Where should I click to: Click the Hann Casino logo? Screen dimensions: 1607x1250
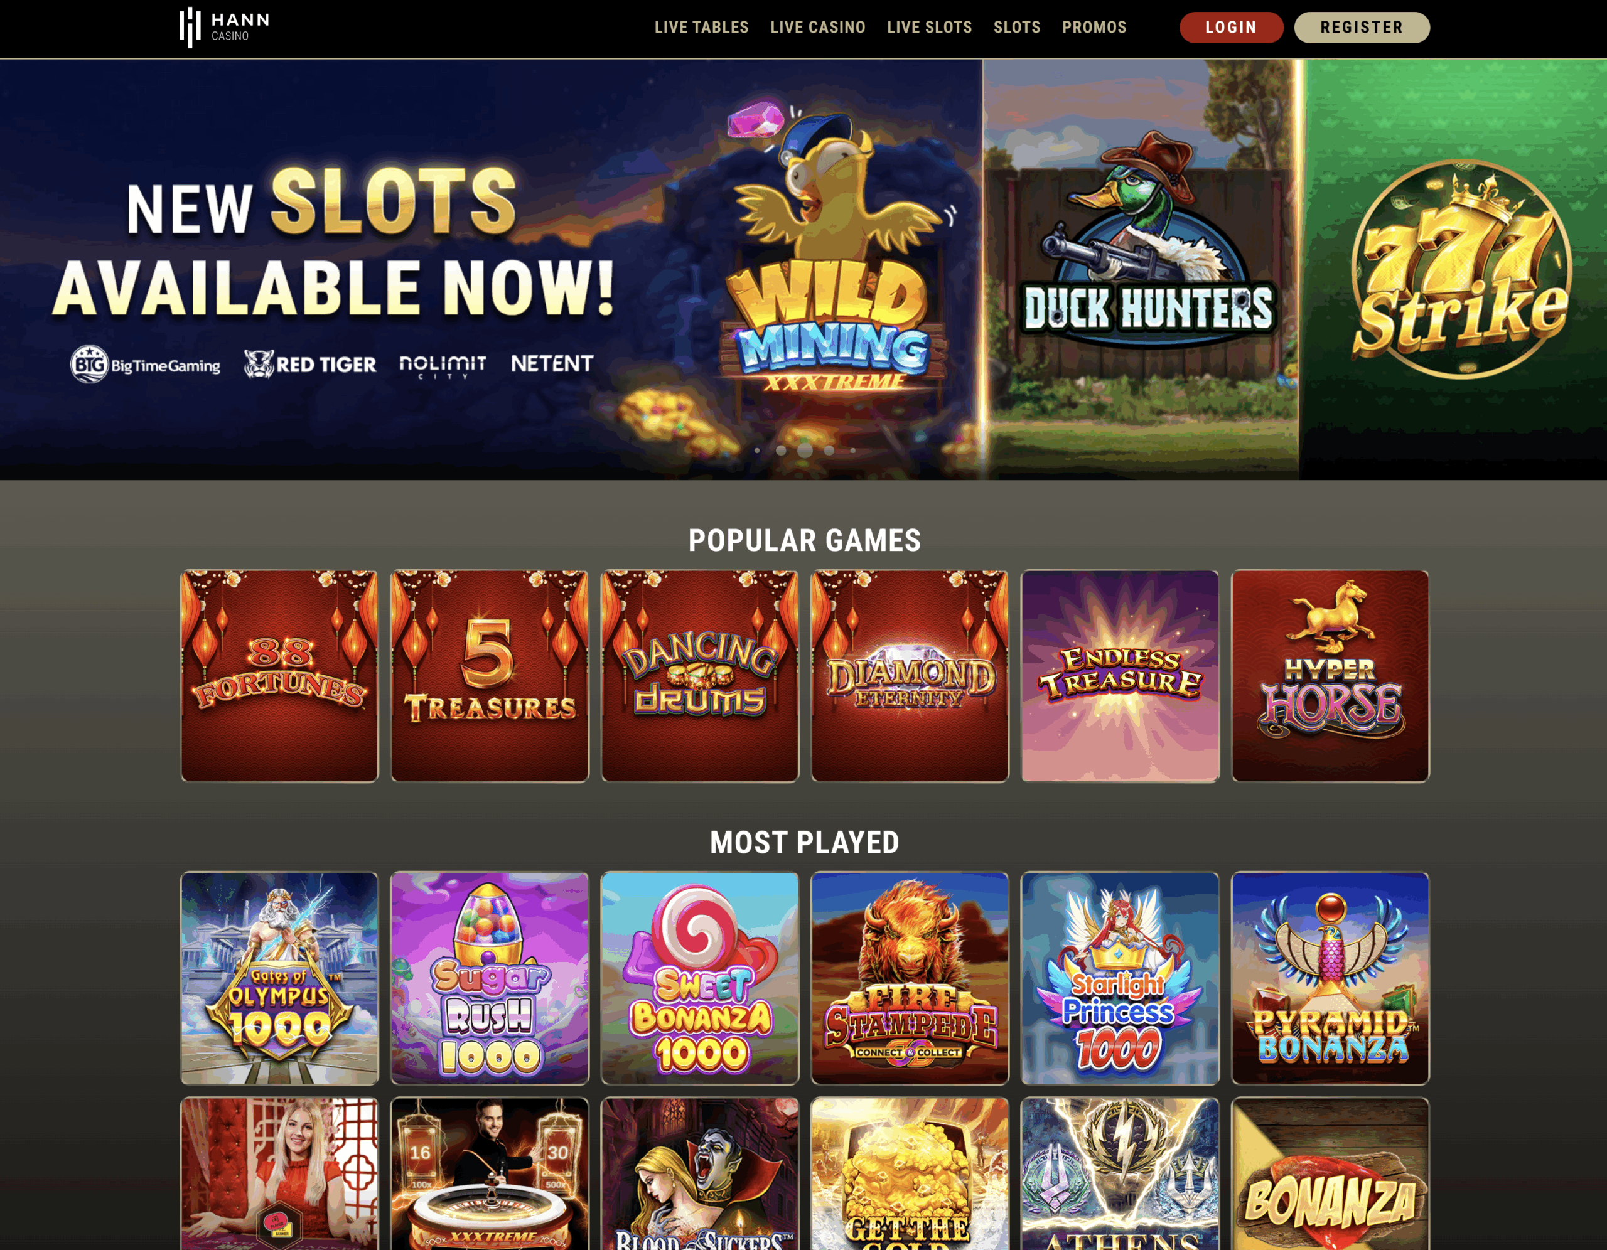click(225, 28)
